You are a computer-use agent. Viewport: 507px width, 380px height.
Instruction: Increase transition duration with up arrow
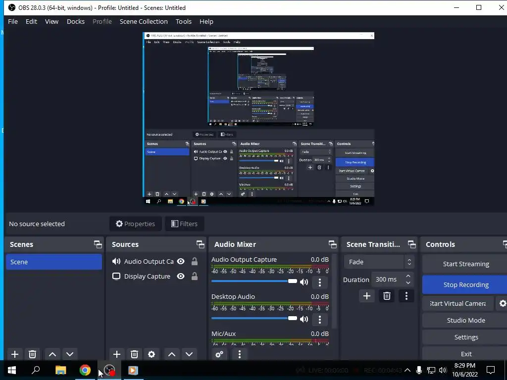[x=408, y=276]
